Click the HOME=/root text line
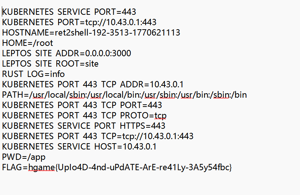 point(27,43)
